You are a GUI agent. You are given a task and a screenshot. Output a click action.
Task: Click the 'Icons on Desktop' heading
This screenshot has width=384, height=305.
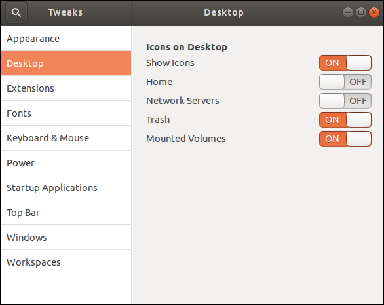[x=187, y=47]
